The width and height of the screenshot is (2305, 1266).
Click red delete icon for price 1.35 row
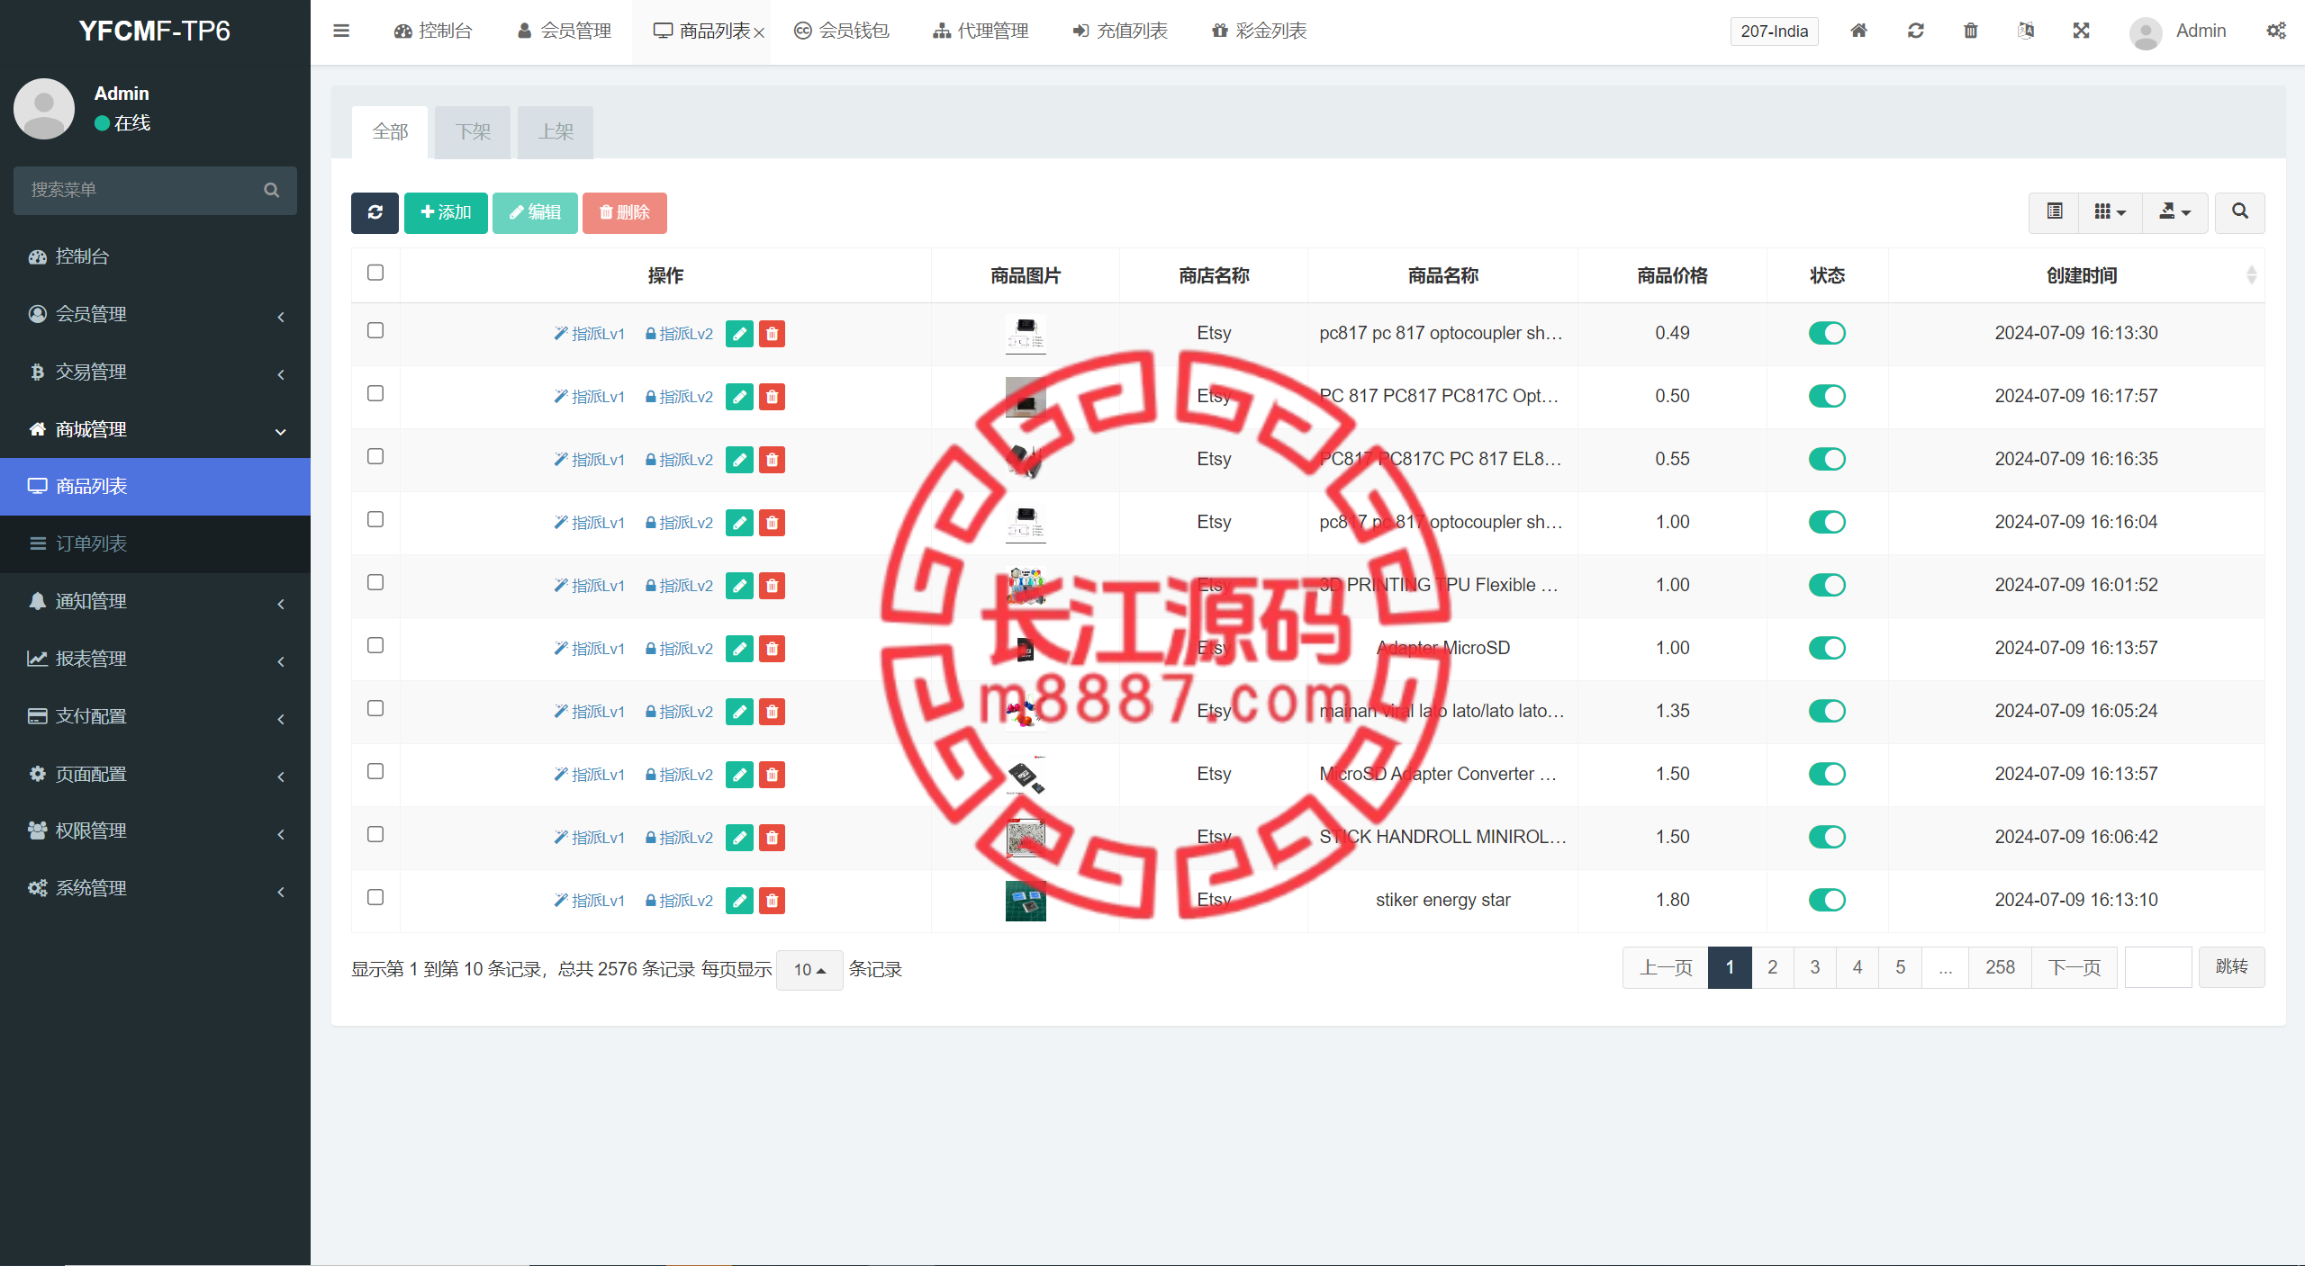[x=772, y=712]
